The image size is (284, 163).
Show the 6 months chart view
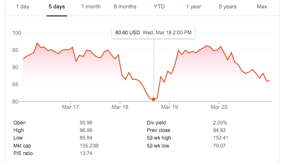[125, 7]
